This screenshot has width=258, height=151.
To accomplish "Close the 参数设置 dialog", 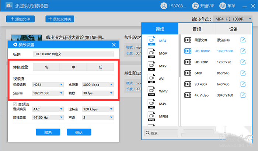I will [x=114, y=45].
